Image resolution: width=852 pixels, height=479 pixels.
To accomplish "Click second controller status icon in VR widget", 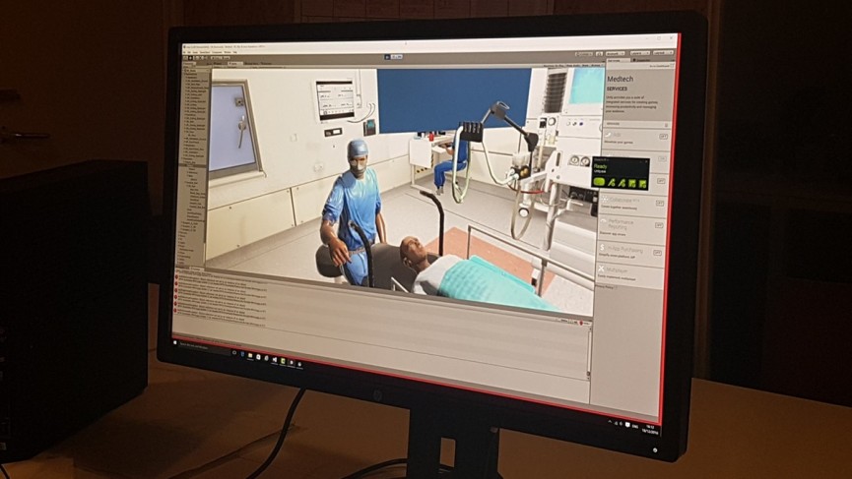I will coord(623,183).
